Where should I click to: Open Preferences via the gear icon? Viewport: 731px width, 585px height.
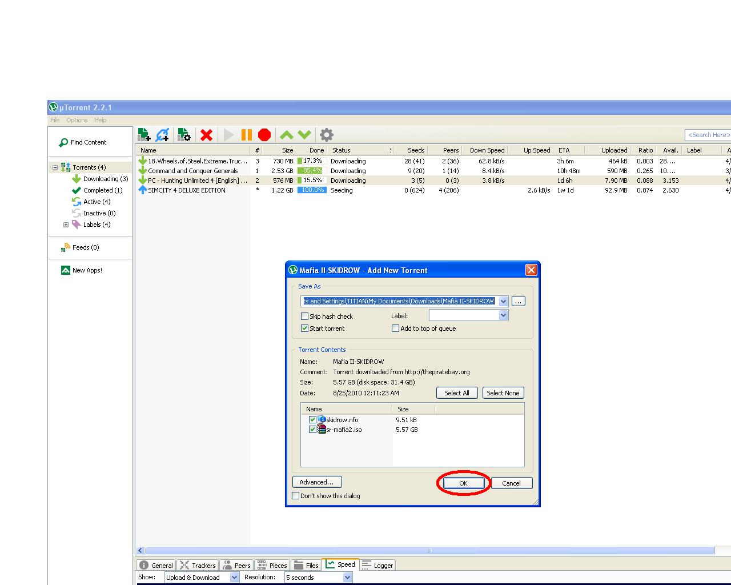pos(327,135)
